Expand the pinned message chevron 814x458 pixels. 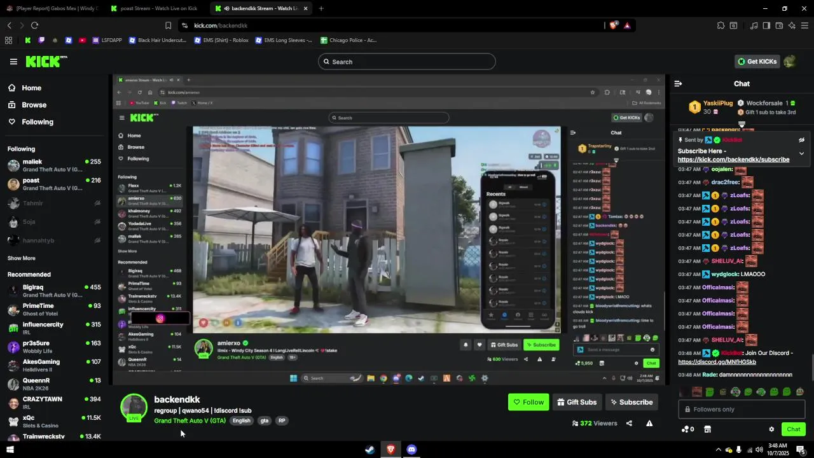point(801,153)
